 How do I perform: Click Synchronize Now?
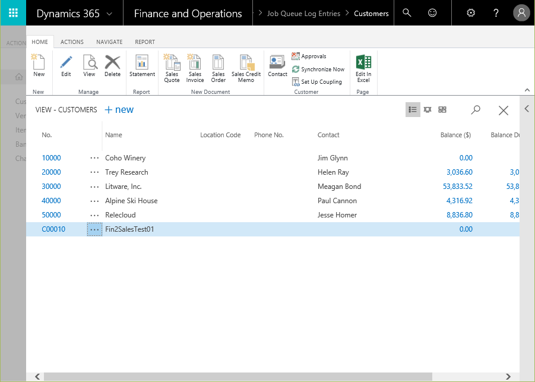tap(318, 70)
